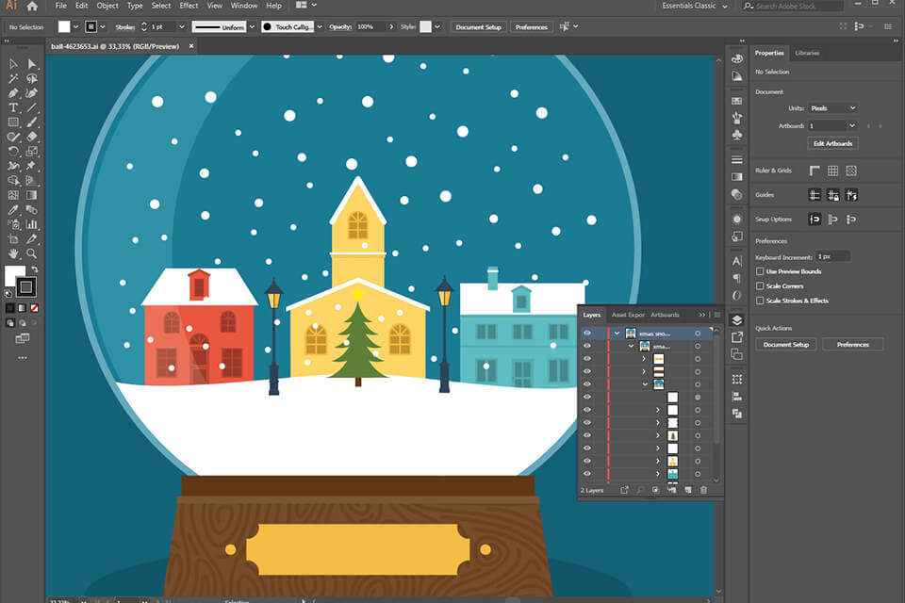
Task: Click the Fill color swatch in toolbar
Action: coord(14,275)
